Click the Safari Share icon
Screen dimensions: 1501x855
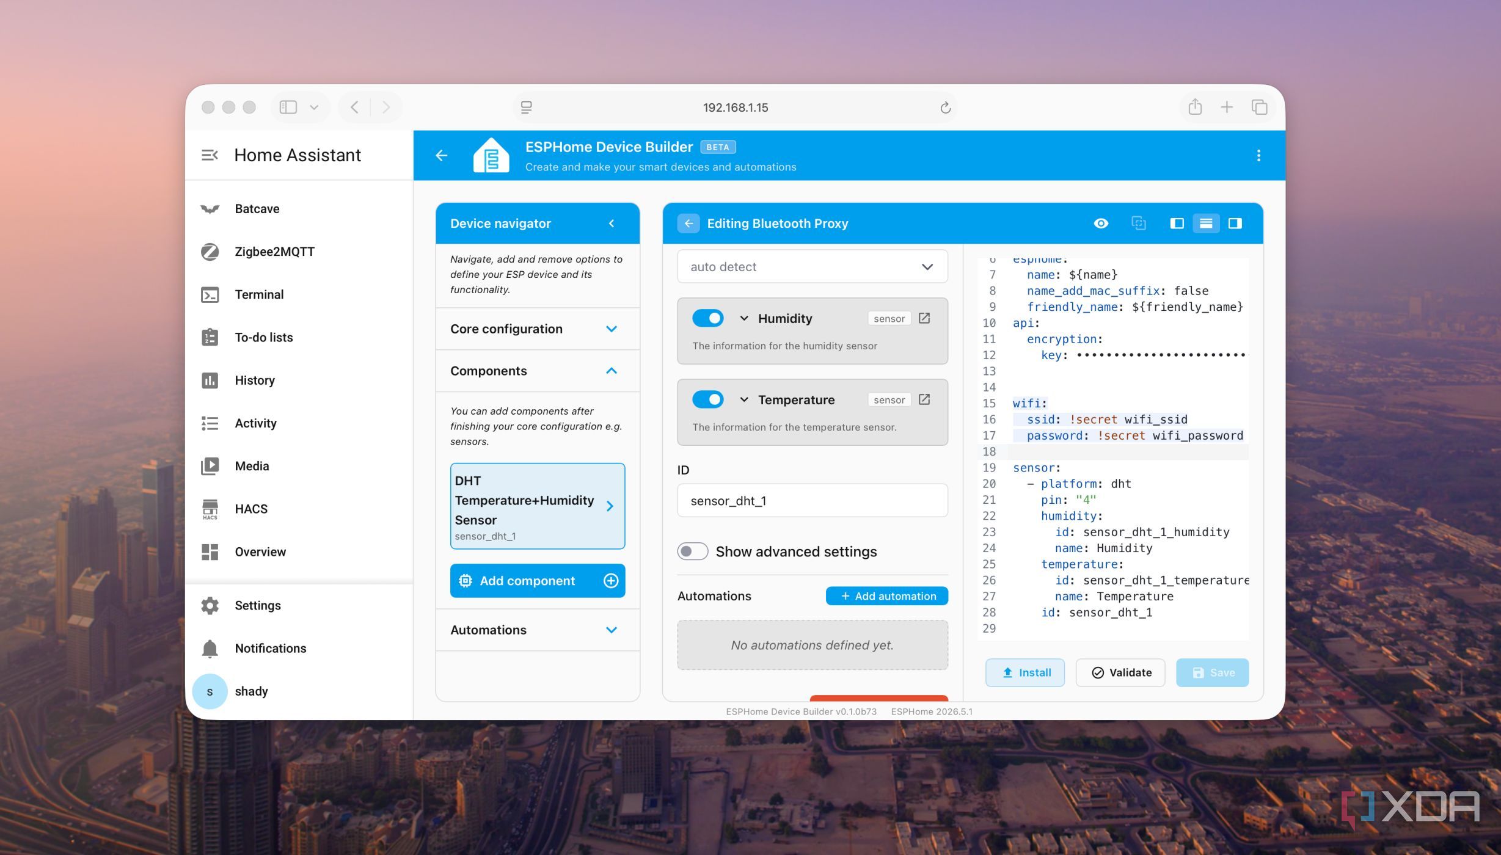click(1195, 107)
